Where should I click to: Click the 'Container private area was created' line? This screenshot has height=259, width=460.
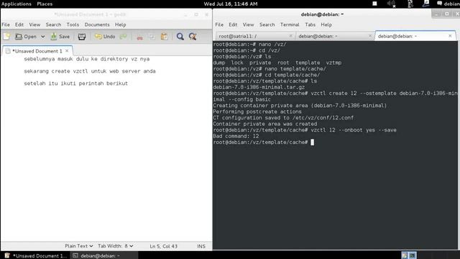tap(265, 124)
